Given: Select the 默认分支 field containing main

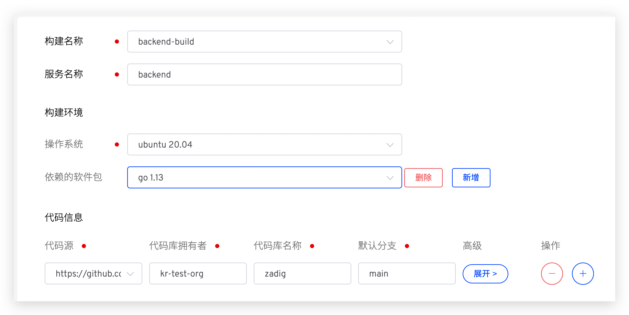Looking at the screenshot, I should 407,273.
